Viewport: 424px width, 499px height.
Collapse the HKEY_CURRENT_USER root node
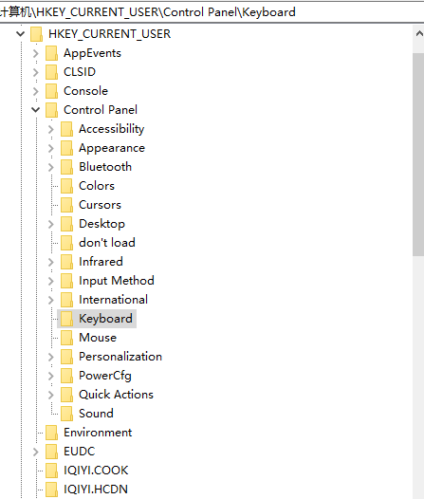[x=20, y=34]
